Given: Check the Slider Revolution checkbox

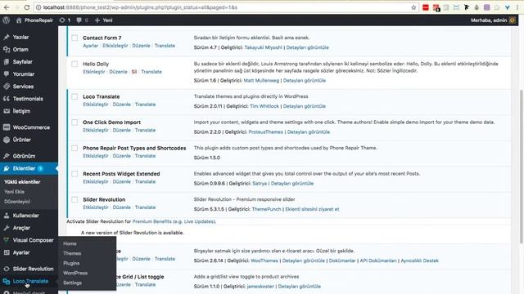Looking at the screenshot, I should click(x=75, y=199).
